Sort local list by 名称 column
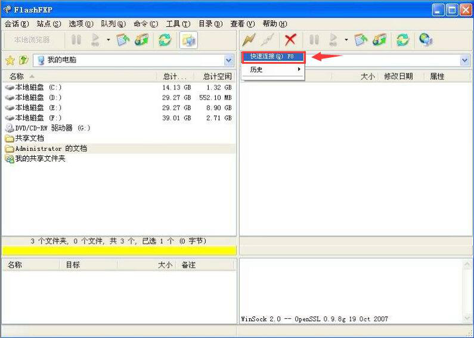The width and height of the screenshot is (474, 338). (79, 76)
